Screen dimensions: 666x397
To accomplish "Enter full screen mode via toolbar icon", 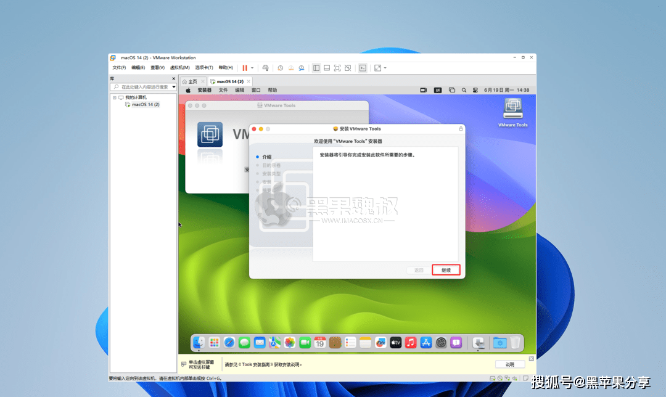I will [x=337, y=68].
